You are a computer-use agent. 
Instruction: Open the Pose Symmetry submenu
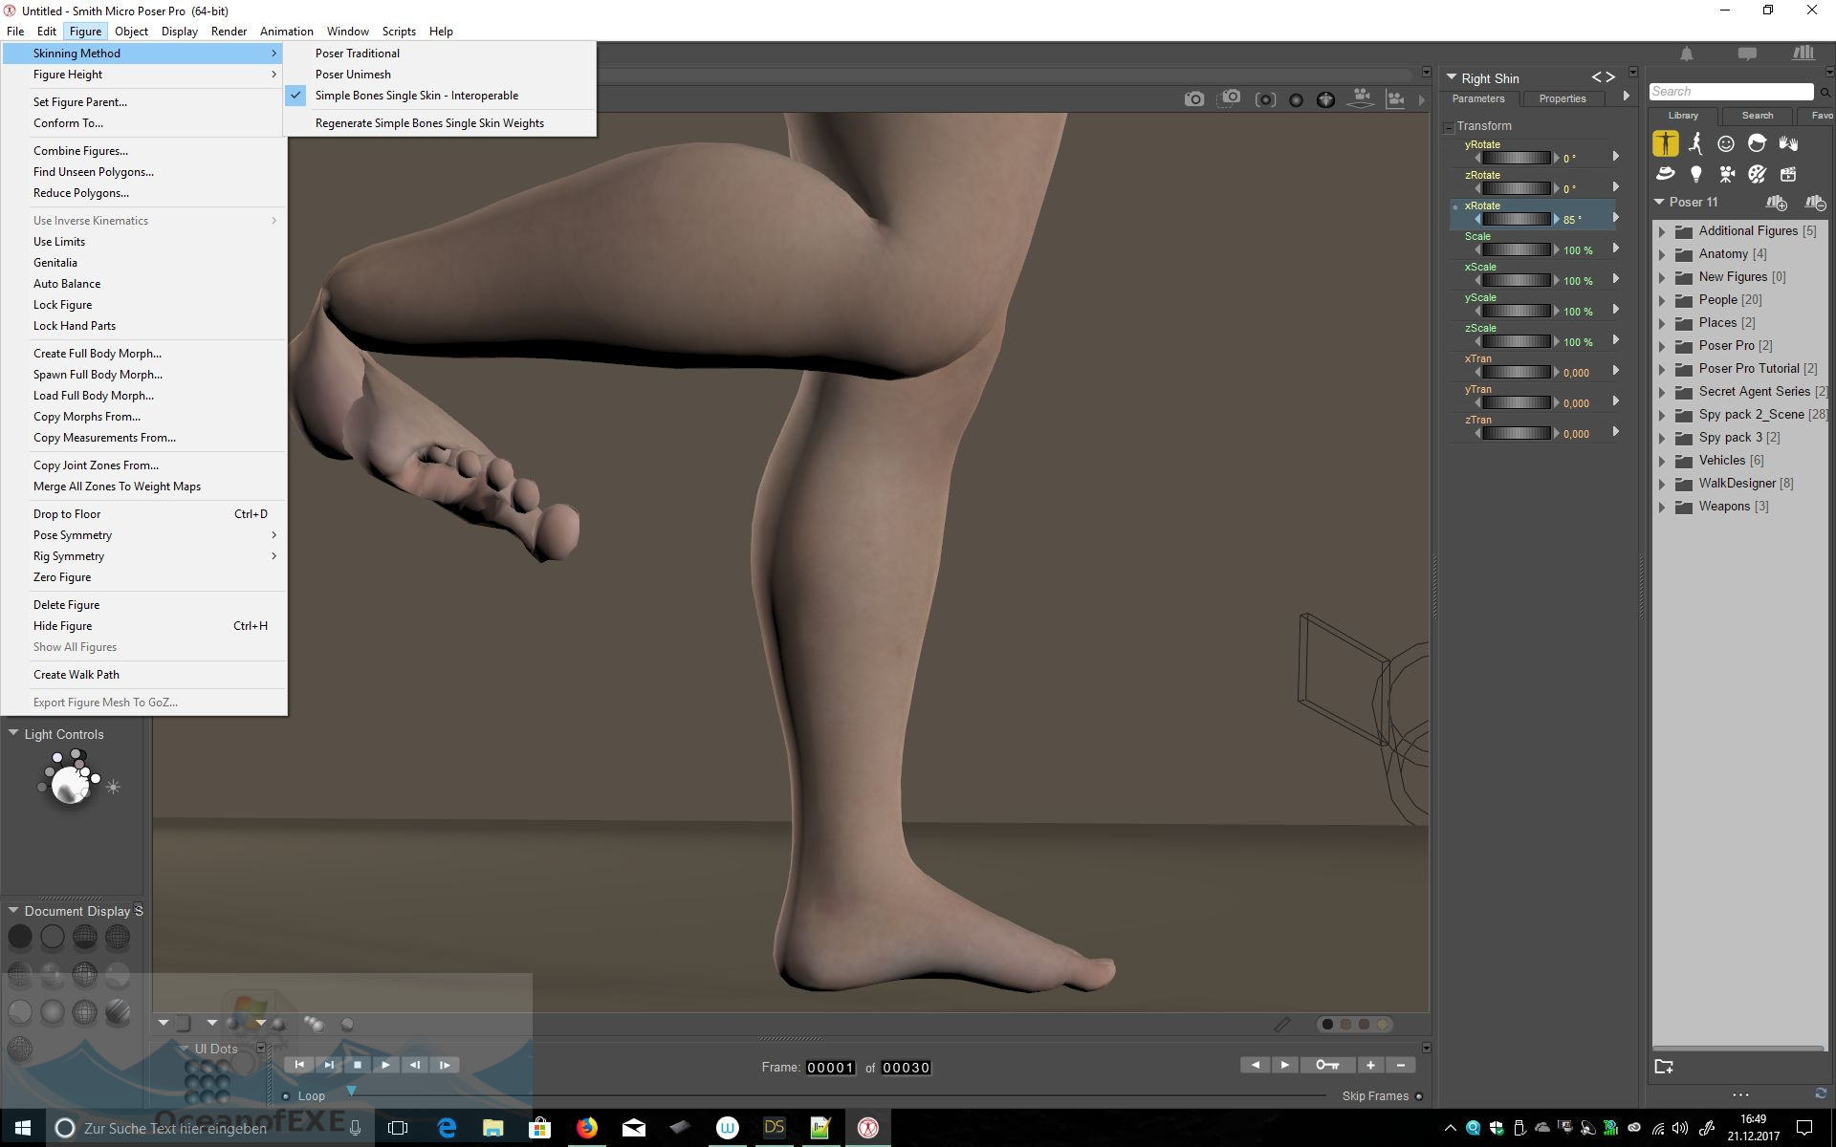(x=143, y=535)
